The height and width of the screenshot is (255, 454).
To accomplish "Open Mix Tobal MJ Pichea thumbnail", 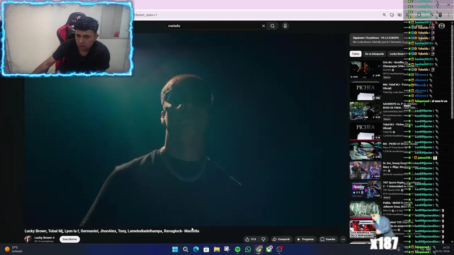I will click(365, 91).
